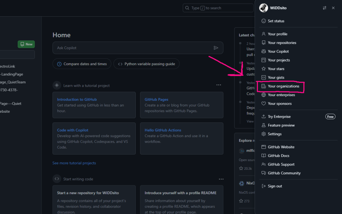Close the user menu panel
342x214 pixels.
(333, 8)
